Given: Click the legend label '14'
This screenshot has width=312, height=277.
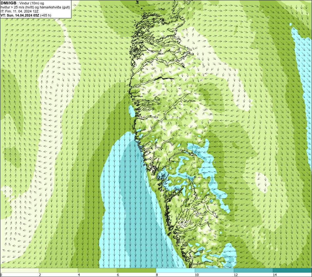Looking at the screenshot, I should [275, 275].
